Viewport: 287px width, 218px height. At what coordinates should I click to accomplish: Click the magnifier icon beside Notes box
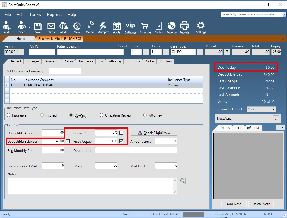click(x=183, y=181)
